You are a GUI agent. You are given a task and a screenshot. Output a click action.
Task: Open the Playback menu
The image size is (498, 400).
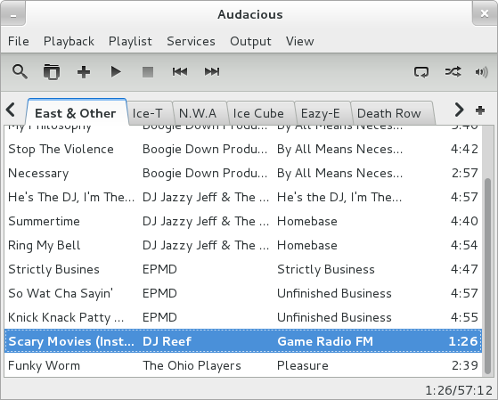click(x=69, y=41)
